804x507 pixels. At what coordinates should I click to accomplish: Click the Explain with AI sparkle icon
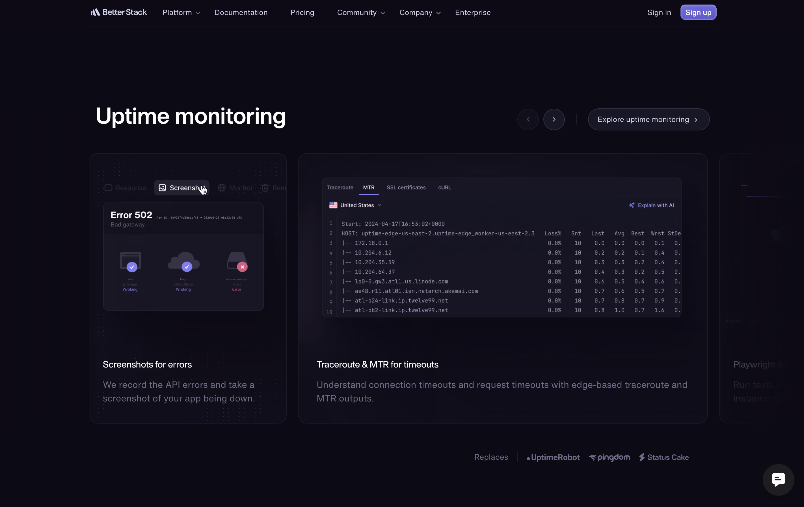[x=631, y=205]
